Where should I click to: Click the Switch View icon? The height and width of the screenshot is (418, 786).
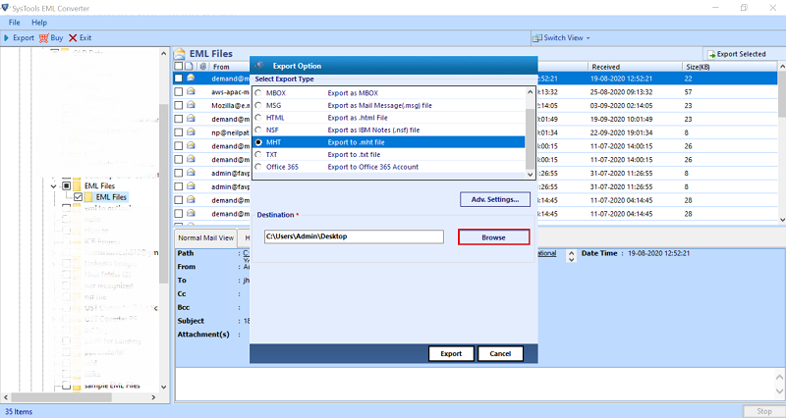pyautogui.click(x=537, y=38)
